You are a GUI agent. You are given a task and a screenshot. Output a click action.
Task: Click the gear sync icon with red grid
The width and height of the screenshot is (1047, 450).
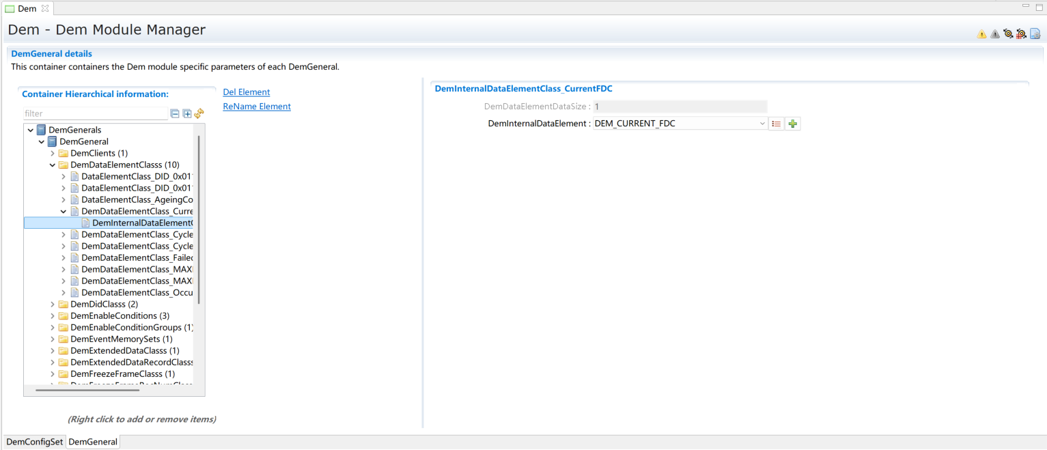[x=1021, y=33]
